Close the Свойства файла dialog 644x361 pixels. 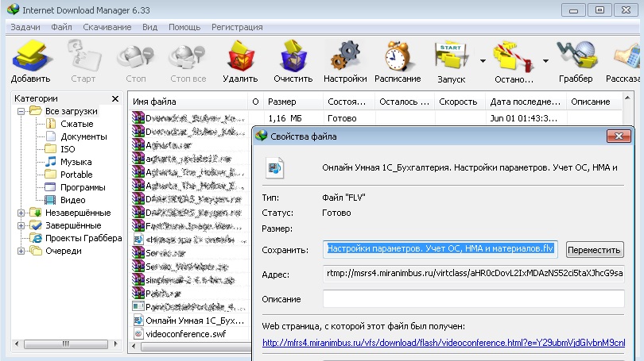click(619, 136)
